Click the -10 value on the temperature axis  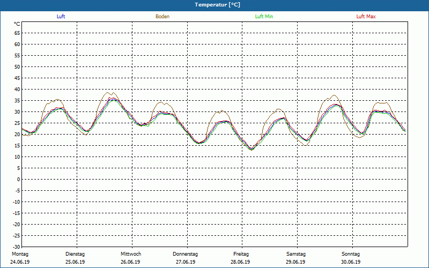pos(17,202)
